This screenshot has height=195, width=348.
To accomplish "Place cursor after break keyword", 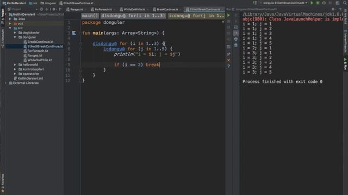I will (159, 65).
